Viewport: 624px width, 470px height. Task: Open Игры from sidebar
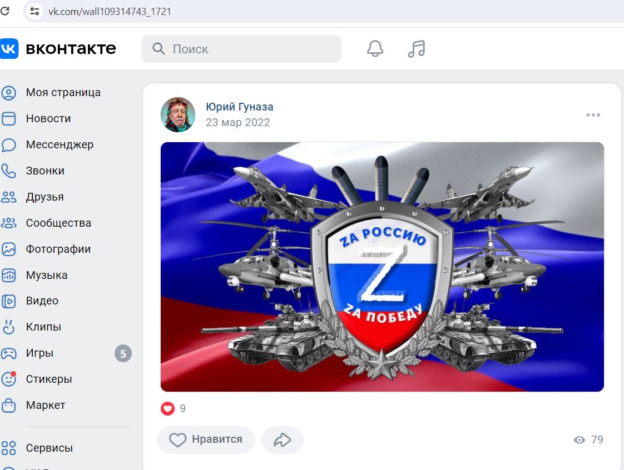coord(39,353)
